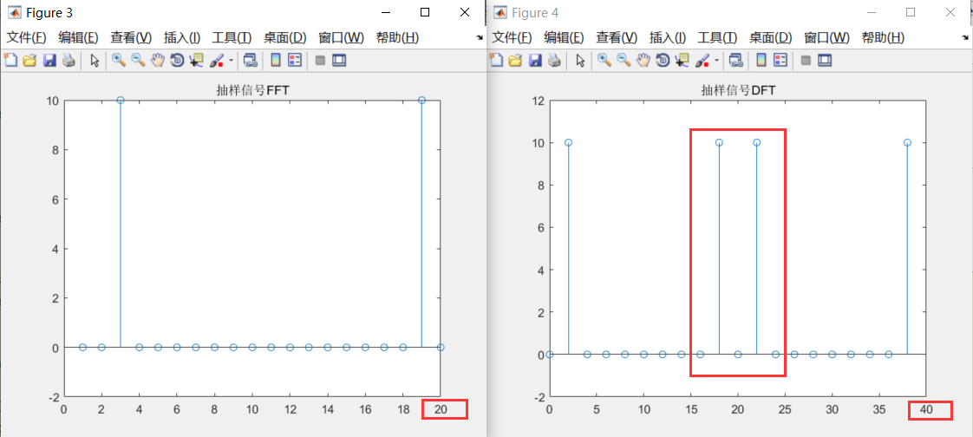Click the 抽样信号DFT plot title
973x437 pixels.
739,91
